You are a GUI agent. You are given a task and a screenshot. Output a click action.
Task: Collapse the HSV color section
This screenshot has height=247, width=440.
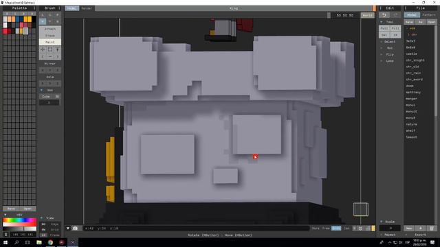tap(5, 215)
